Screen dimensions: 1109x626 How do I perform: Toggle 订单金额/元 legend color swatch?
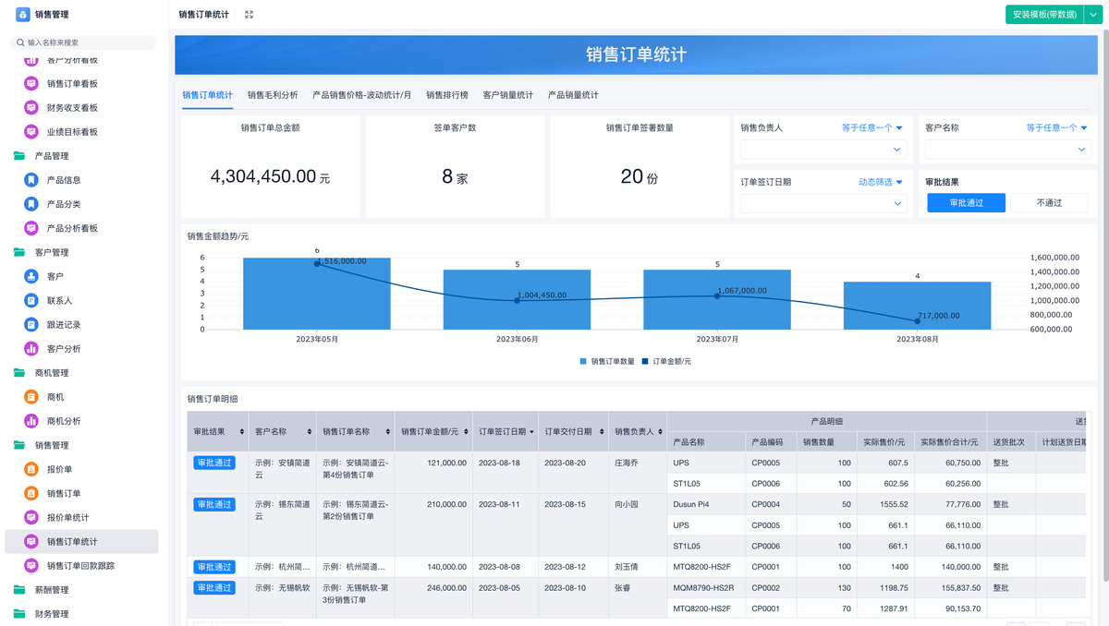tap(645, 361)
